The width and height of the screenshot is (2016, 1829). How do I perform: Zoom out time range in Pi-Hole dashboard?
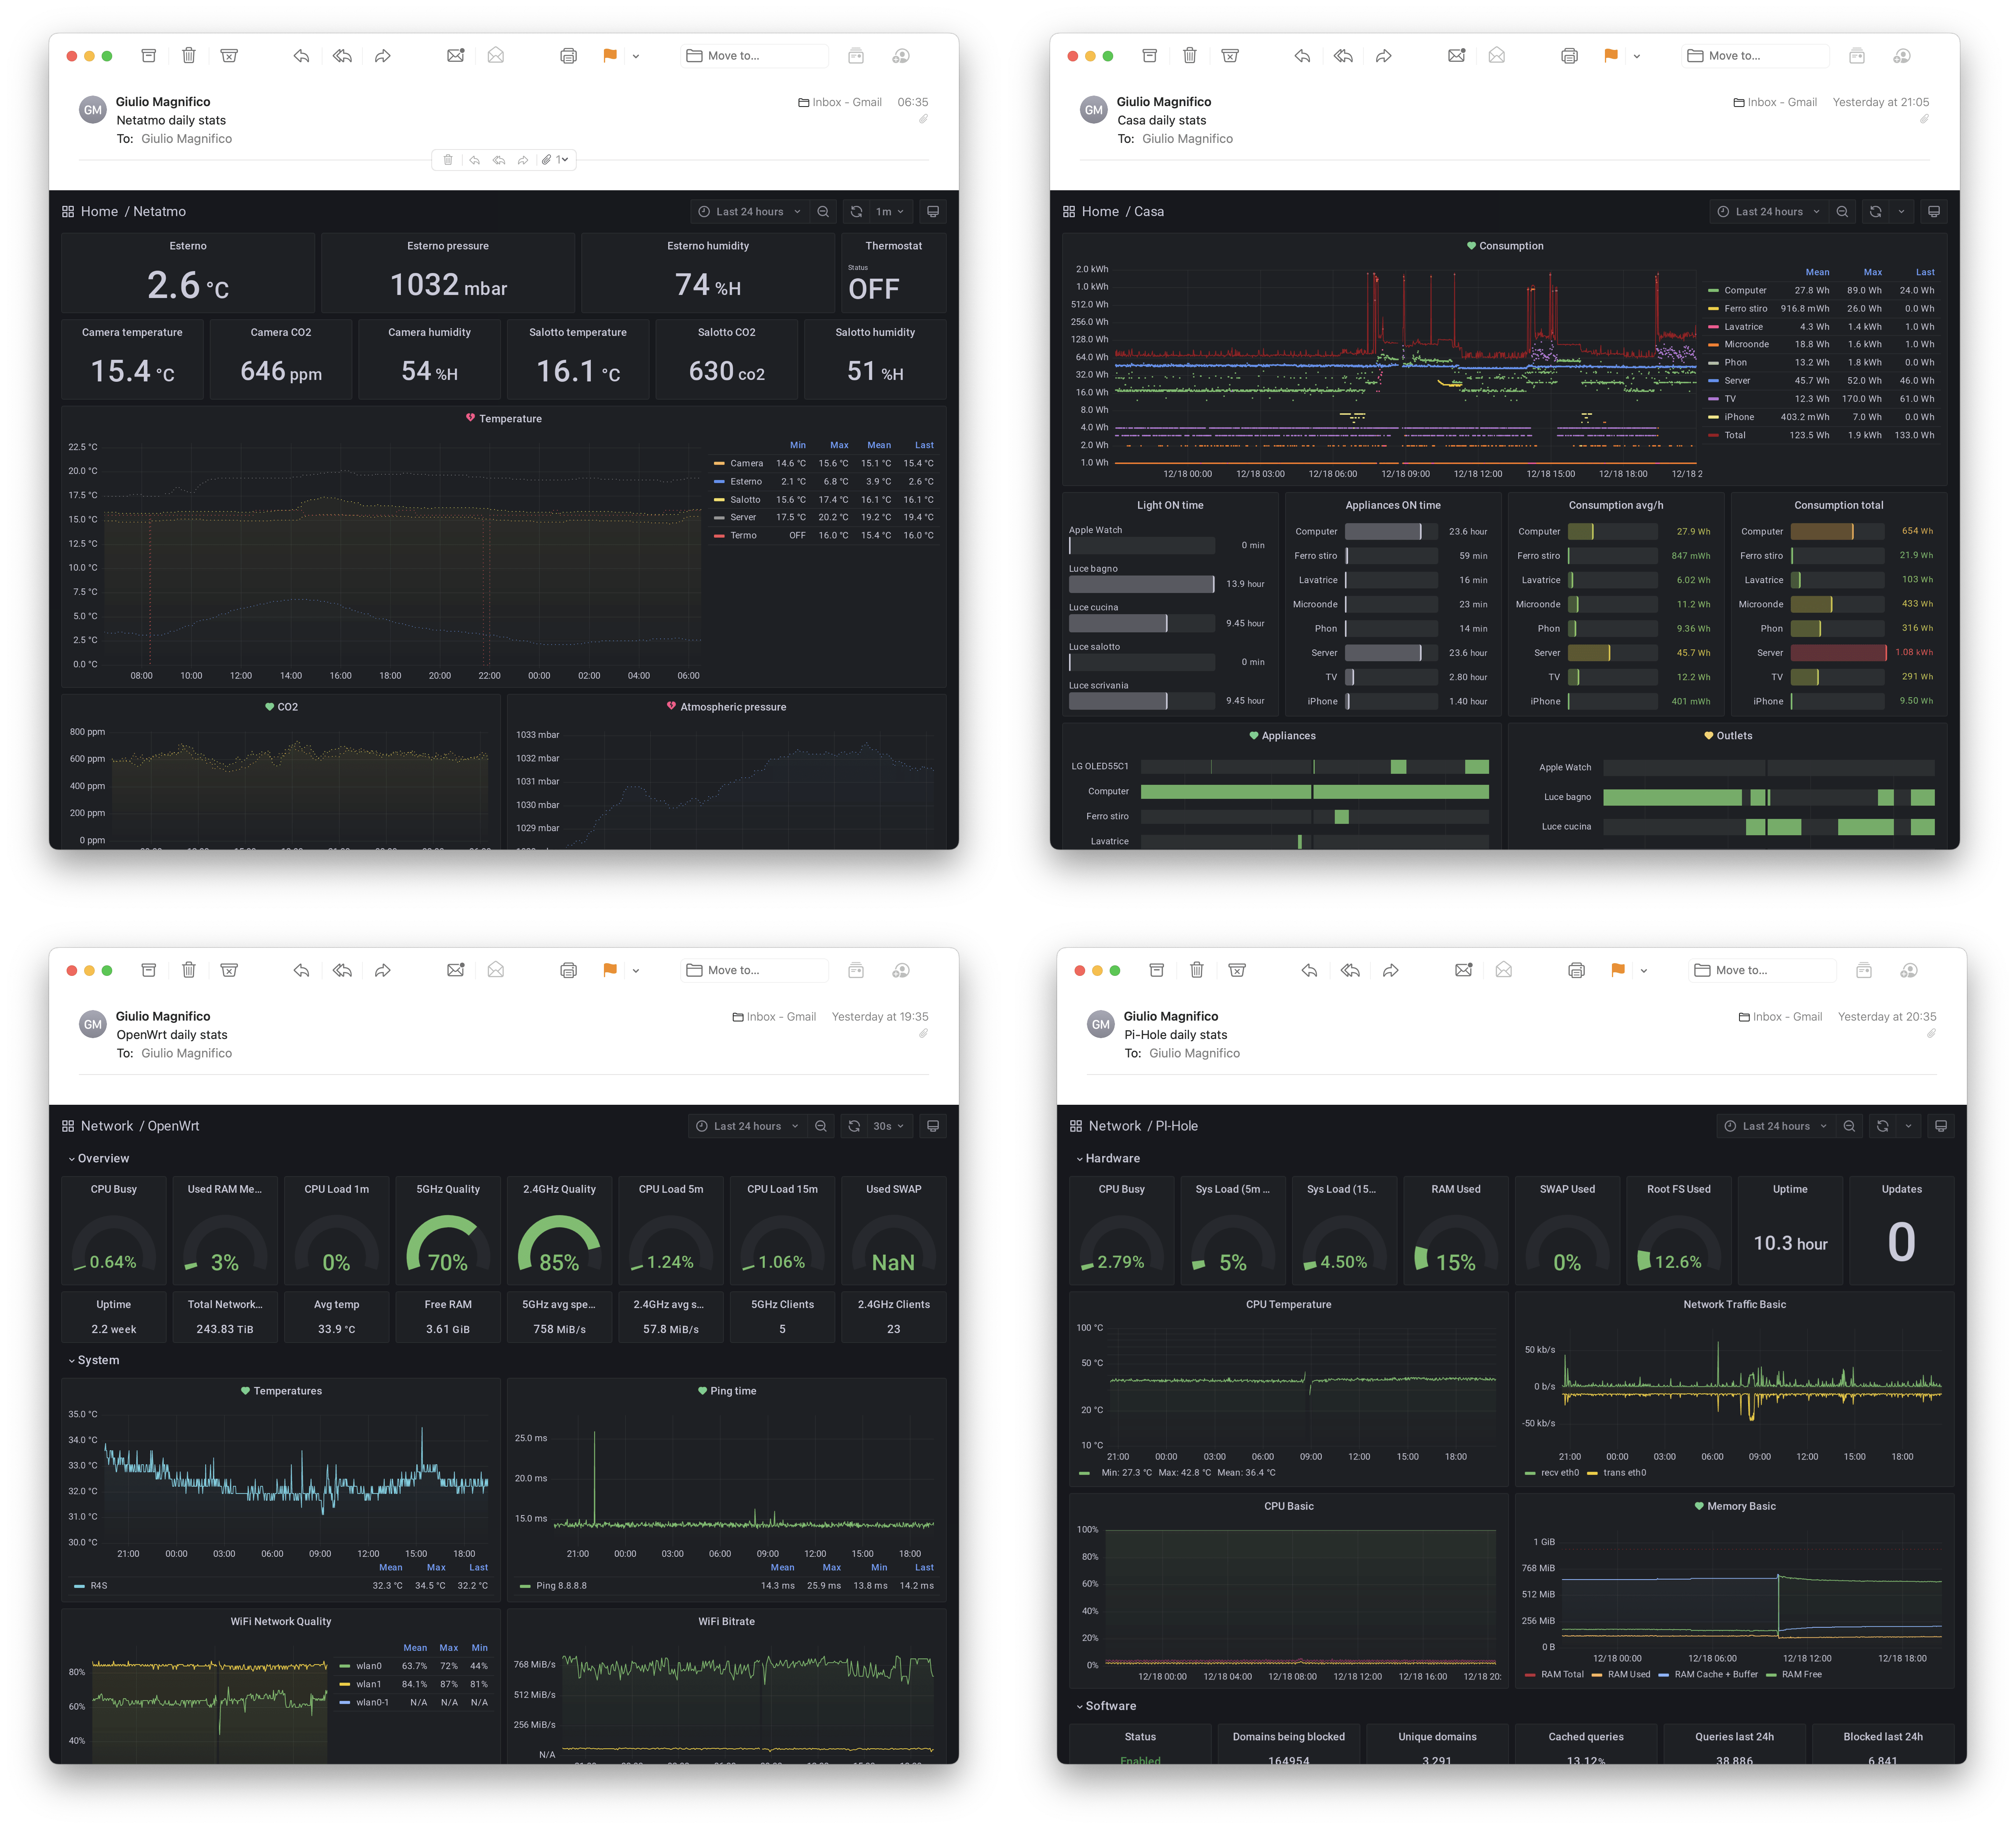pyautogui.click(x=1850, y=1126)
